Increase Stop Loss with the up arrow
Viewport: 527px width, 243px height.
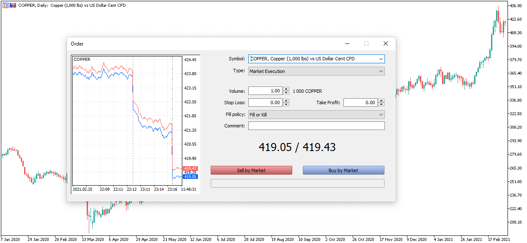pos(286,101)
